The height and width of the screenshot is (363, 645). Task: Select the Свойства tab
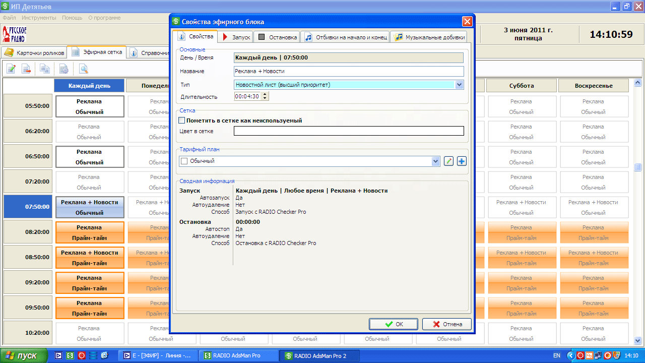click(x=196, y=37)
